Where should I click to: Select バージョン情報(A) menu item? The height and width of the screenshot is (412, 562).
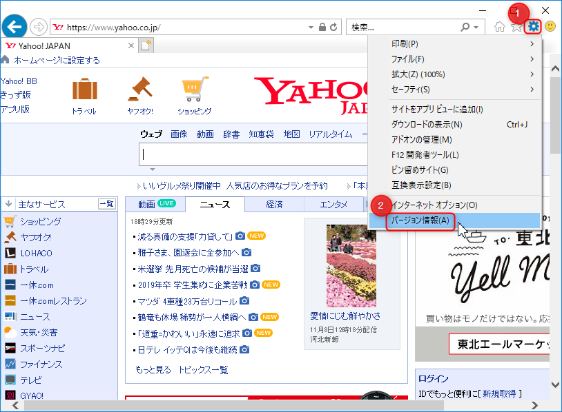(454, 220)
